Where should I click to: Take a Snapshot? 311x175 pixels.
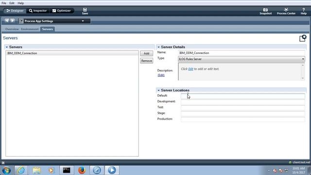(x=265, y=12)
